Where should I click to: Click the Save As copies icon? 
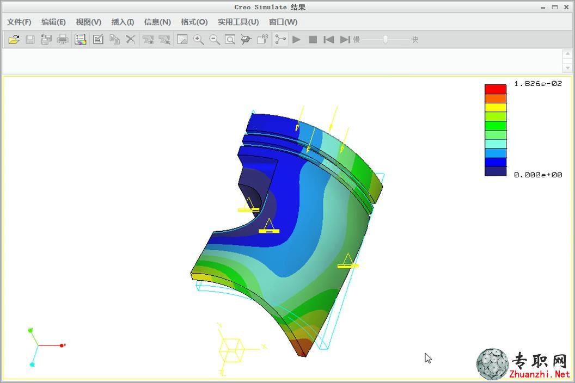46,39
